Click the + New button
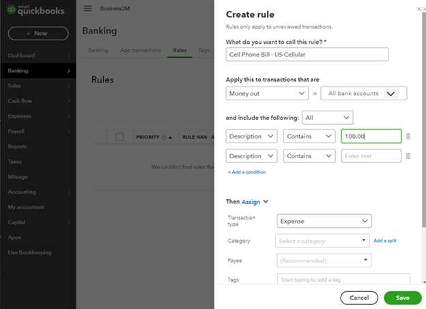This screenshot has height=309, width=426. (x=38, y=33)
